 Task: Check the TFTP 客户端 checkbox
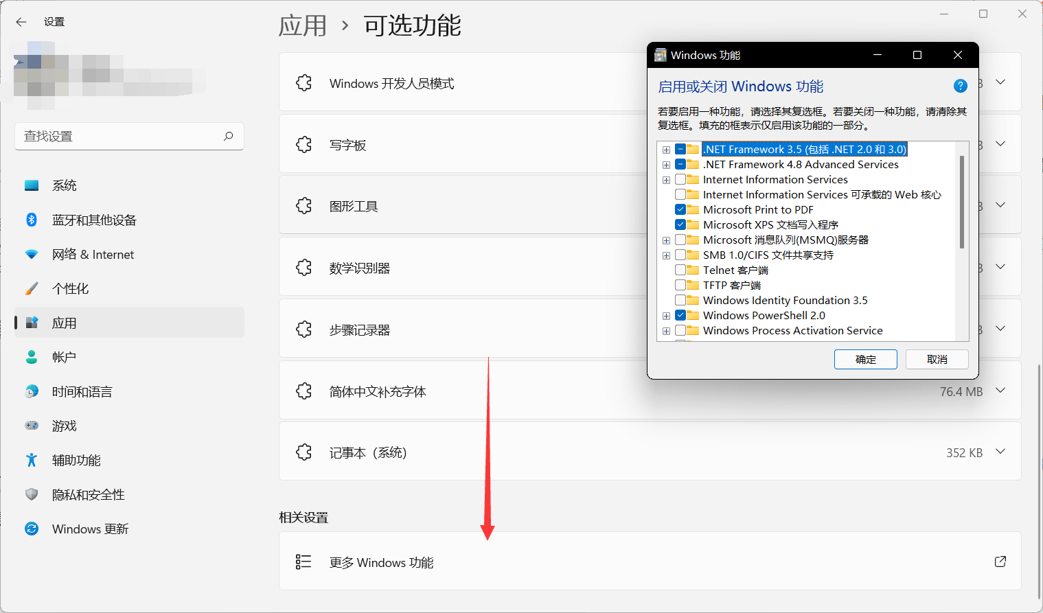coord(680,285)
